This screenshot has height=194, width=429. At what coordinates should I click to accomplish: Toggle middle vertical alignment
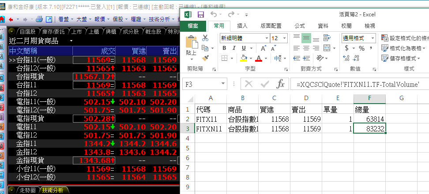(x=306, y=38)
